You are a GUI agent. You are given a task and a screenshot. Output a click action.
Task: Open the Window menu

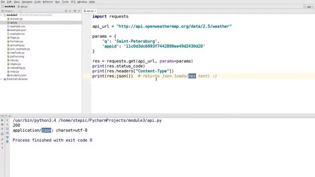click(82, 2)
